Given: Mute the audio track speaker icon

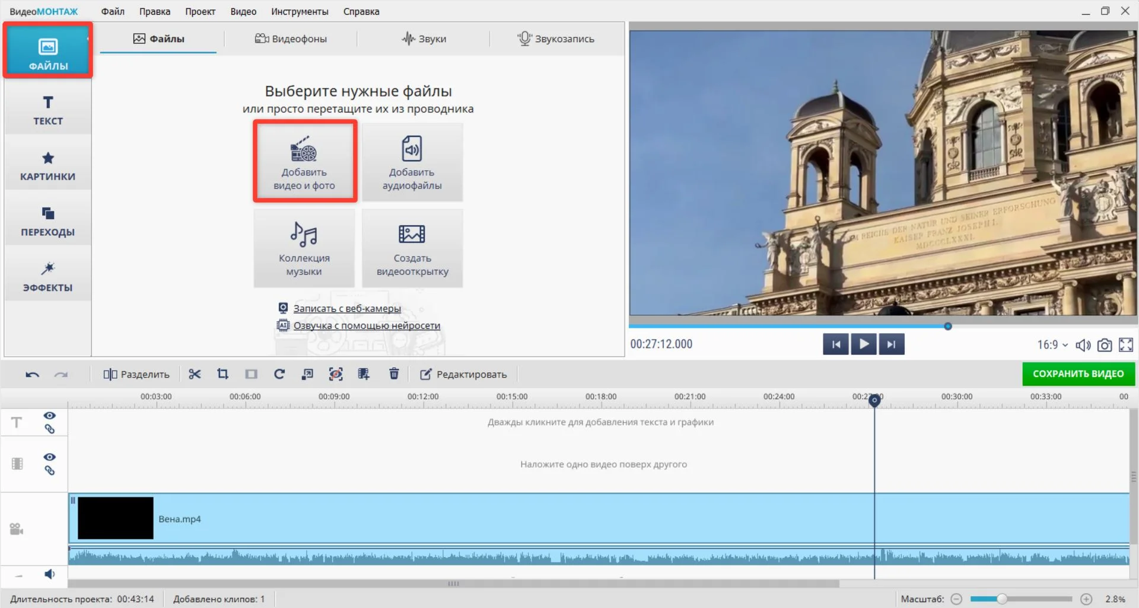Looking at the screenshot, I should tap(50, 574).
